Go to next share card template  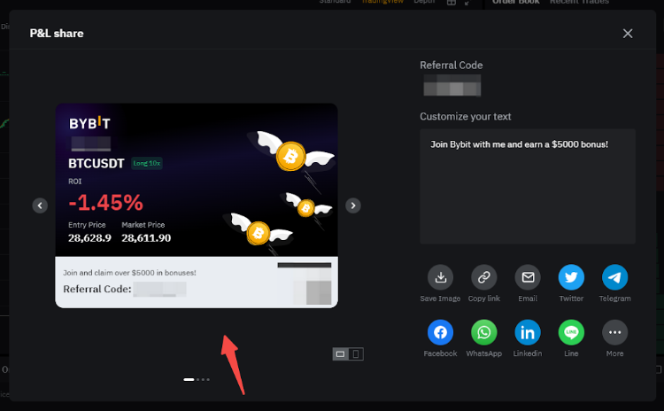pyautogui.click(x=353, y=205)
